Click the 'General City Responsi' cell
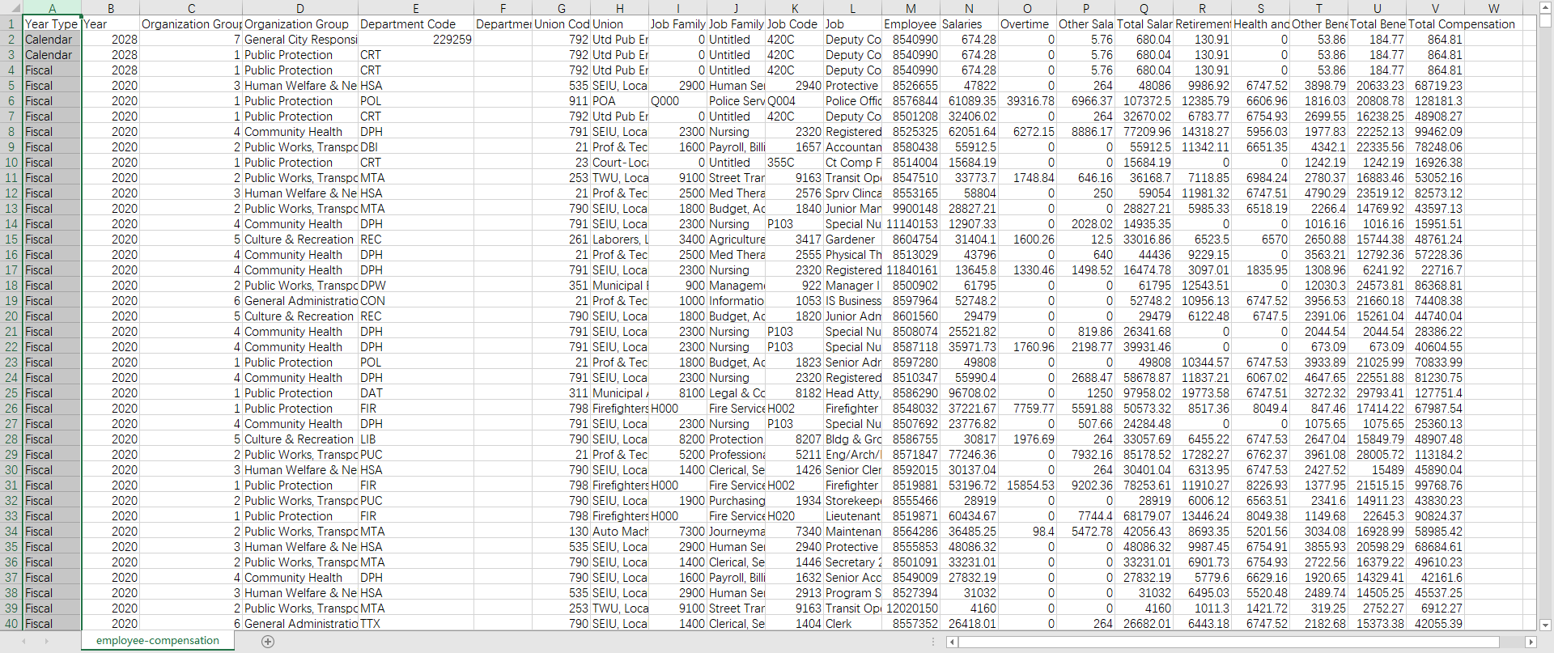 pyautogui.click(x=300, y=40)
